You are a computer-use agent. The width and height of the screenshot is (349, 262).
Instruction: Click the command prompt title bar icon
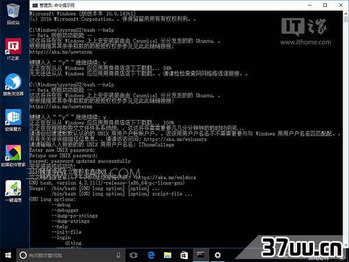(x=35, y=5)
